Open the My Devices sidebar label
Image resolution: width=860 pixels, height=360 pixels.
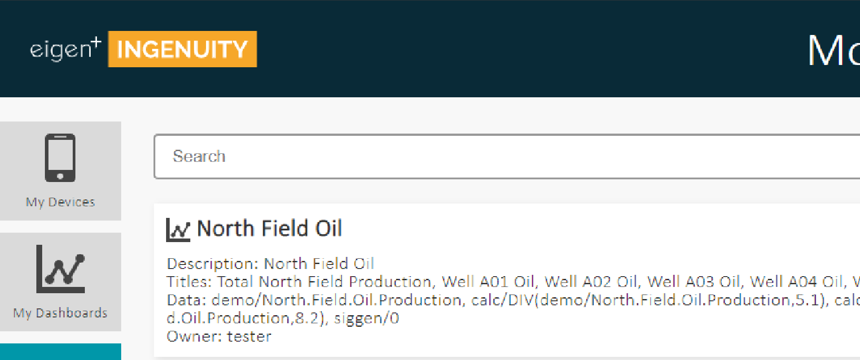pyautogui.click(x=61, y=202)
